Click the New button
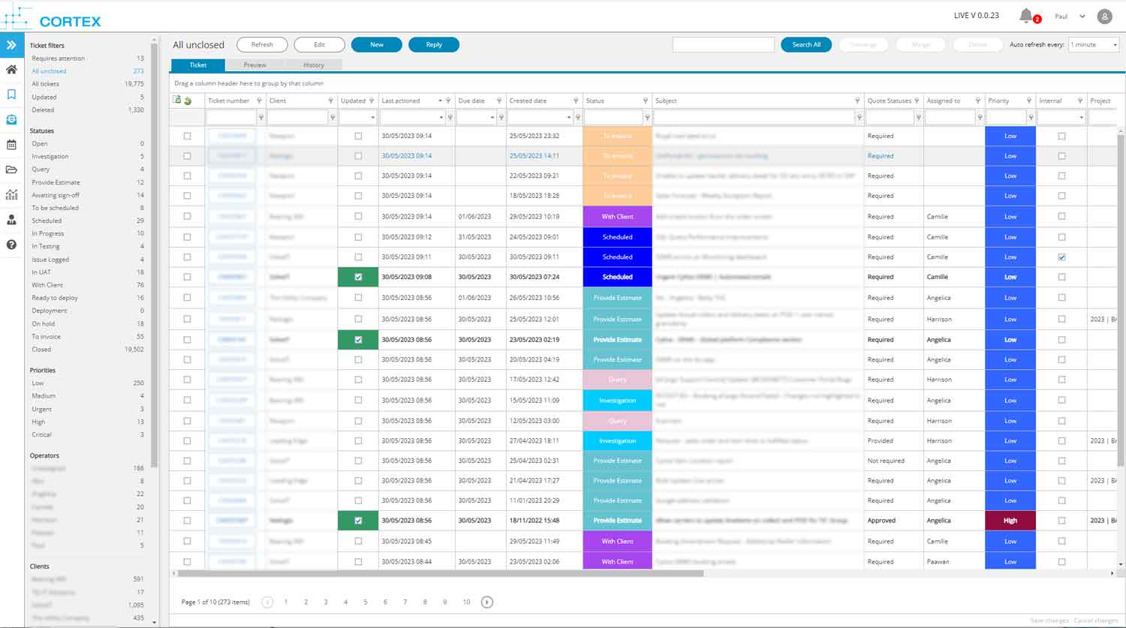The image size is (1126, 628). coord(377,45)
